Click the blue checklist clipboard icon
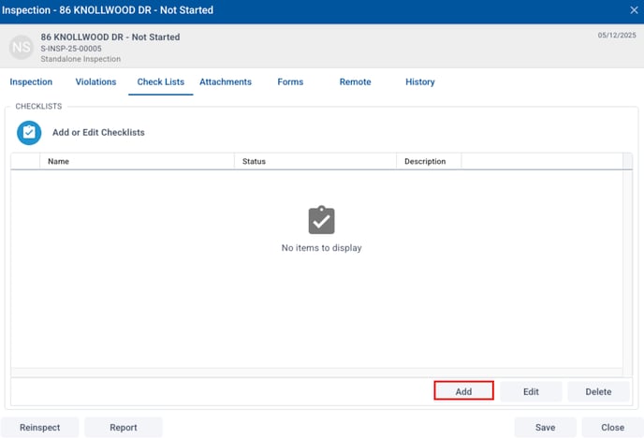The width and height of the screenshot is (644, 439). click(x=29, y=133)
